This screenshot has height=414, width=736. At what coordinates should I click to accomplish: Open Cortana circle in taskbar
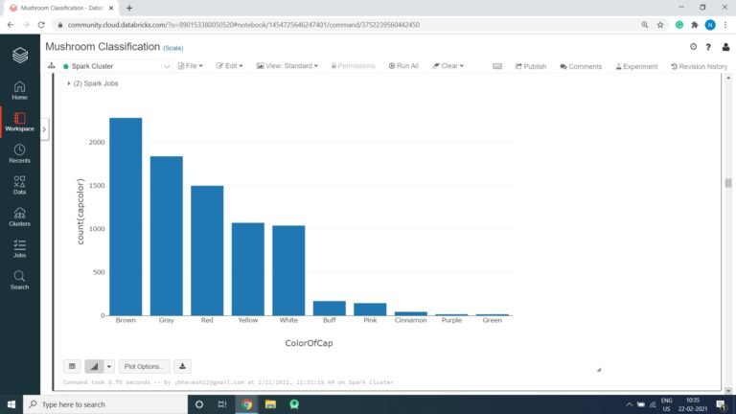tap(199, 404)
